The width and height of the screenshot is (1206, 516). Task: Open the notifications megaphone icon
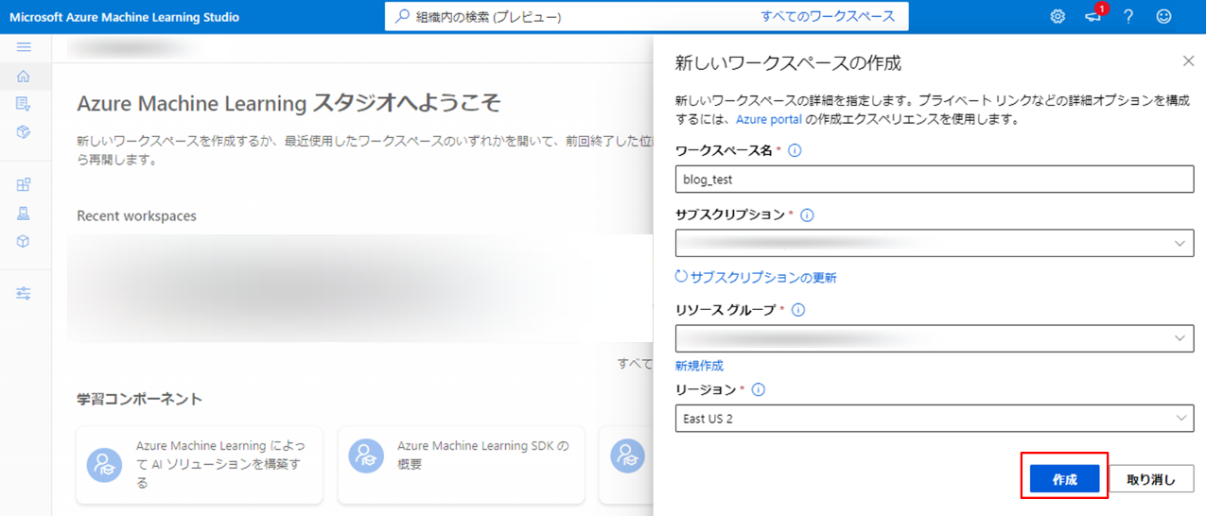click(1093, 17)
